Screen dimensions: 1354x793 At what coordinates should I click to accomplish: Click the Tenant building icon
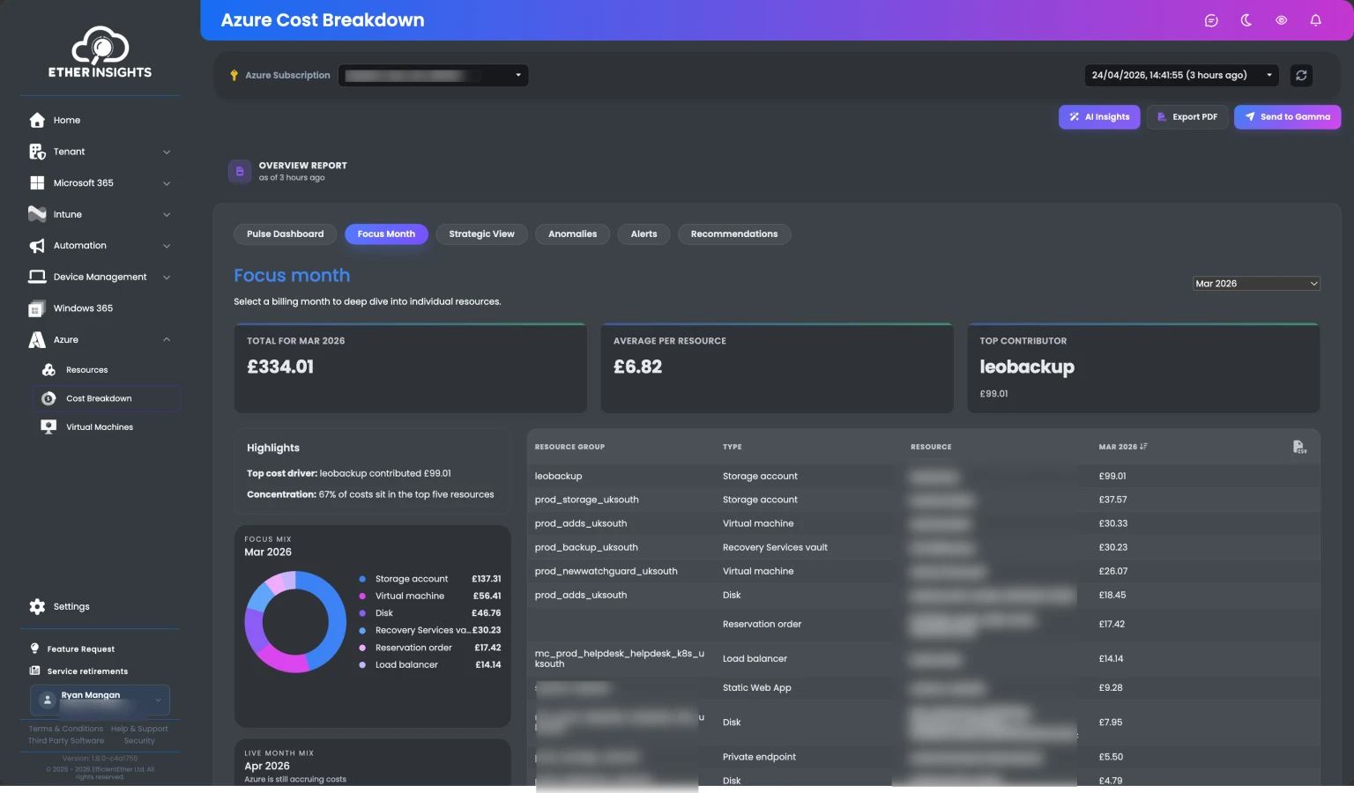tap(37, 152)
